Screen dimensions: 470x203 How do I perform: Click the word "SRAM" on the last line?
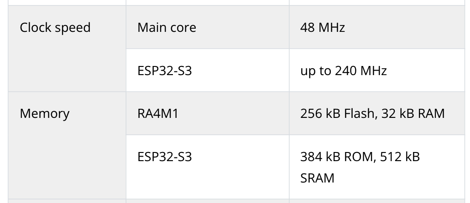point(317,178)
